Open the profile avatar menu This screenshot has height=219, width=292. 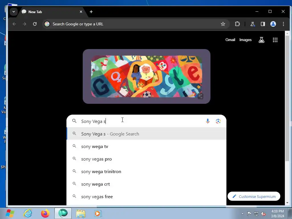click(273, 24)
